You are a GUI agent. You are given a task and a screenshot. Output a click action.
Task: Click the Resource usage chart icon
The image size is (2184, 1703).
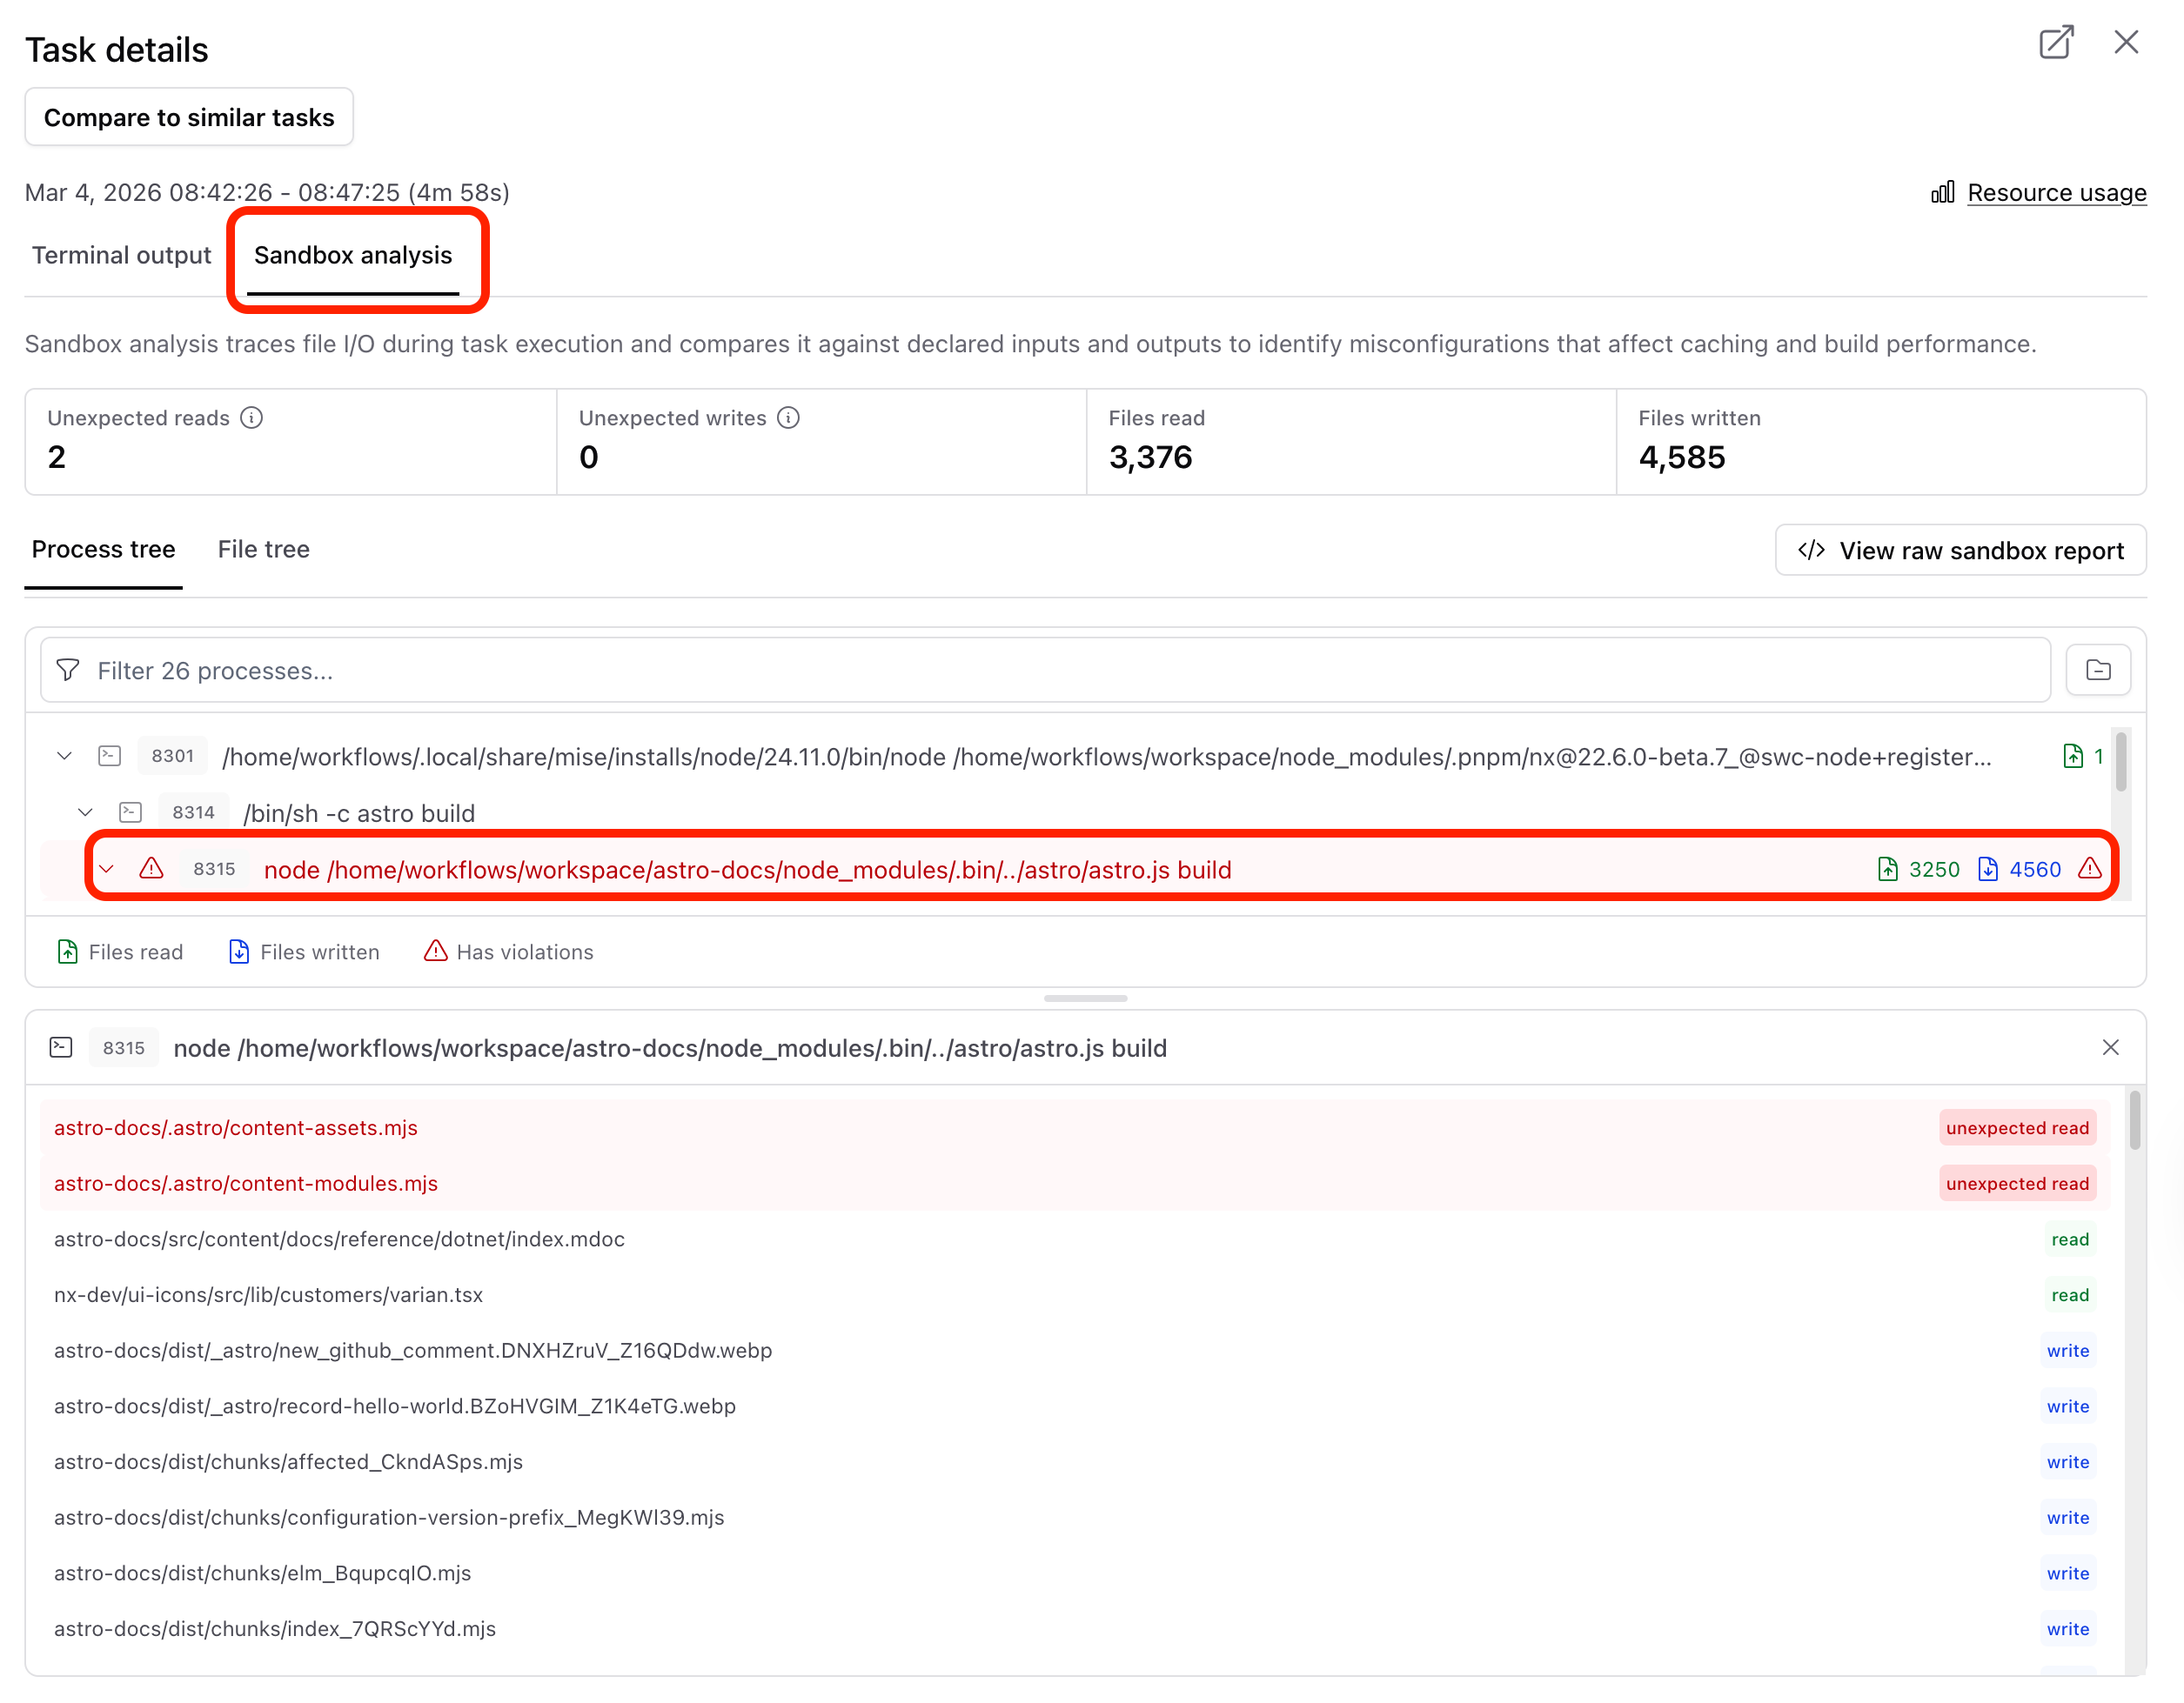[x=1941, y=192]
